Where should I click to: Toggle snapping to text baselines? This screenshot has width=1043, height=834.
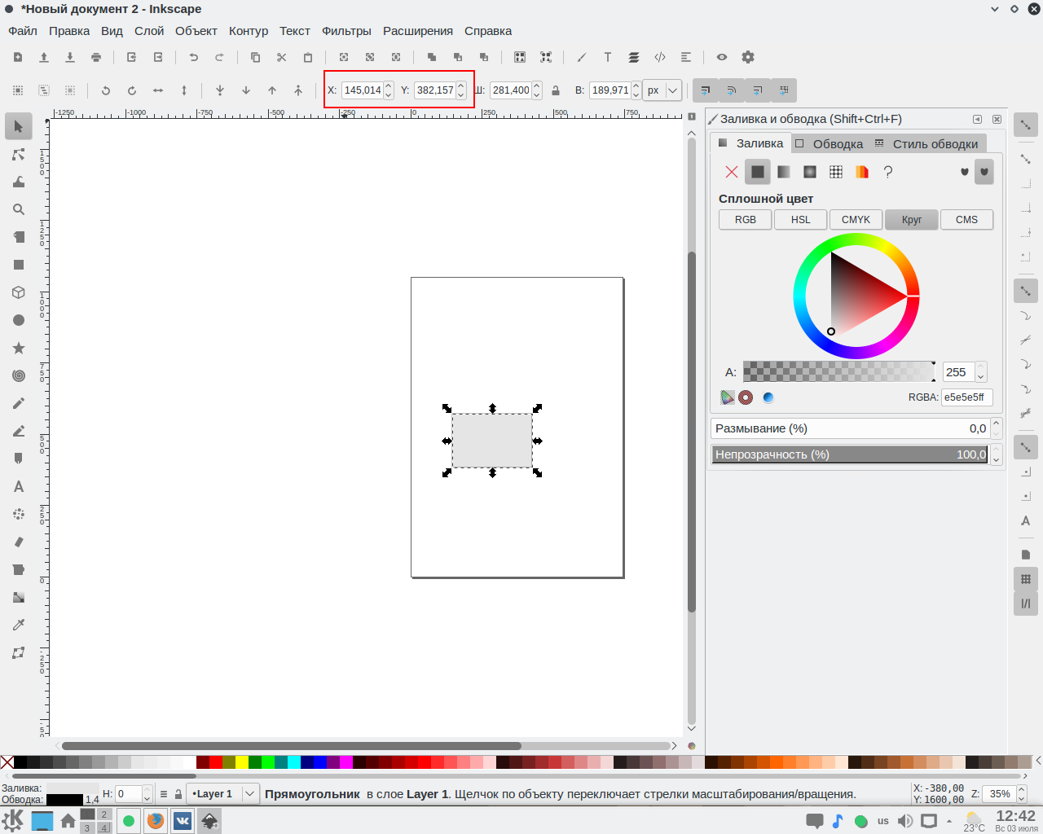(1026, 520)
